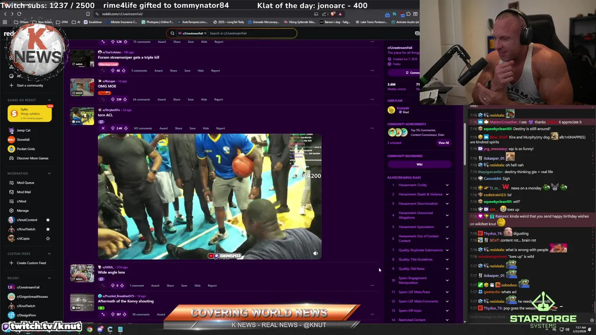Open Twitch chat emote picker
This screenshot has width=596, height=335.
592,320
